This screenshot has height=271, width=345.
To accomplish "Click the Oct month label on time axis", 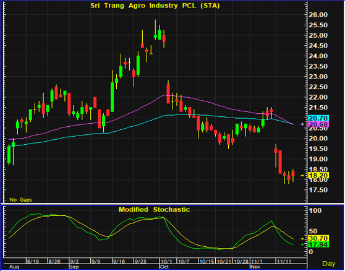I will coord(164,267).
